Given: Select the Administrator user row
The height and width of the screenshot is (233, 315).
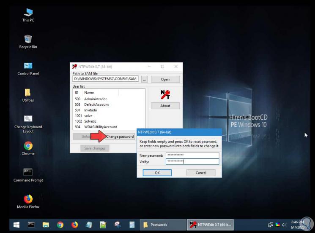Looking at the screenshot, I should 109,99.
